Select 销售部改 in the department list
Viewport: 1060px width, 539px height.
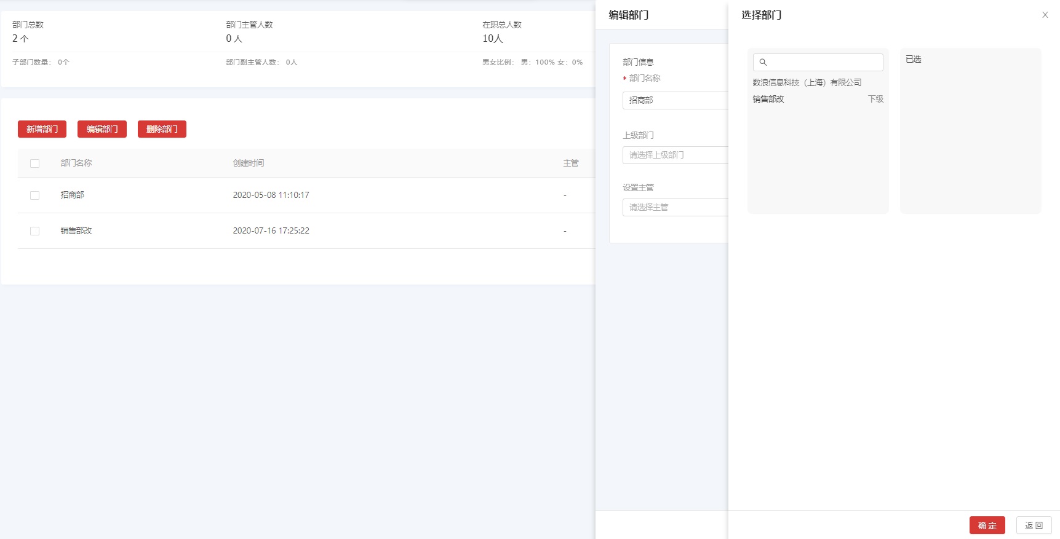[x=768, y=99]
